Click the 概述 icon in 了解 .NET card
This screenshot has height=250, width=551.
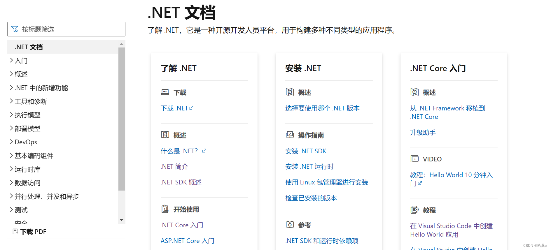[165, 135]
